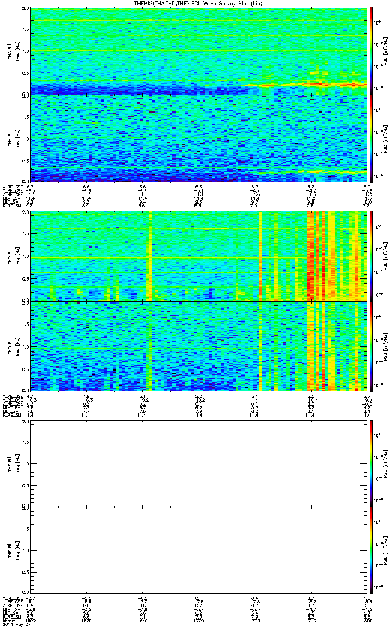Click the 1700 time tick label
This screenshot has width=392, height=628.
click(198, 621)
